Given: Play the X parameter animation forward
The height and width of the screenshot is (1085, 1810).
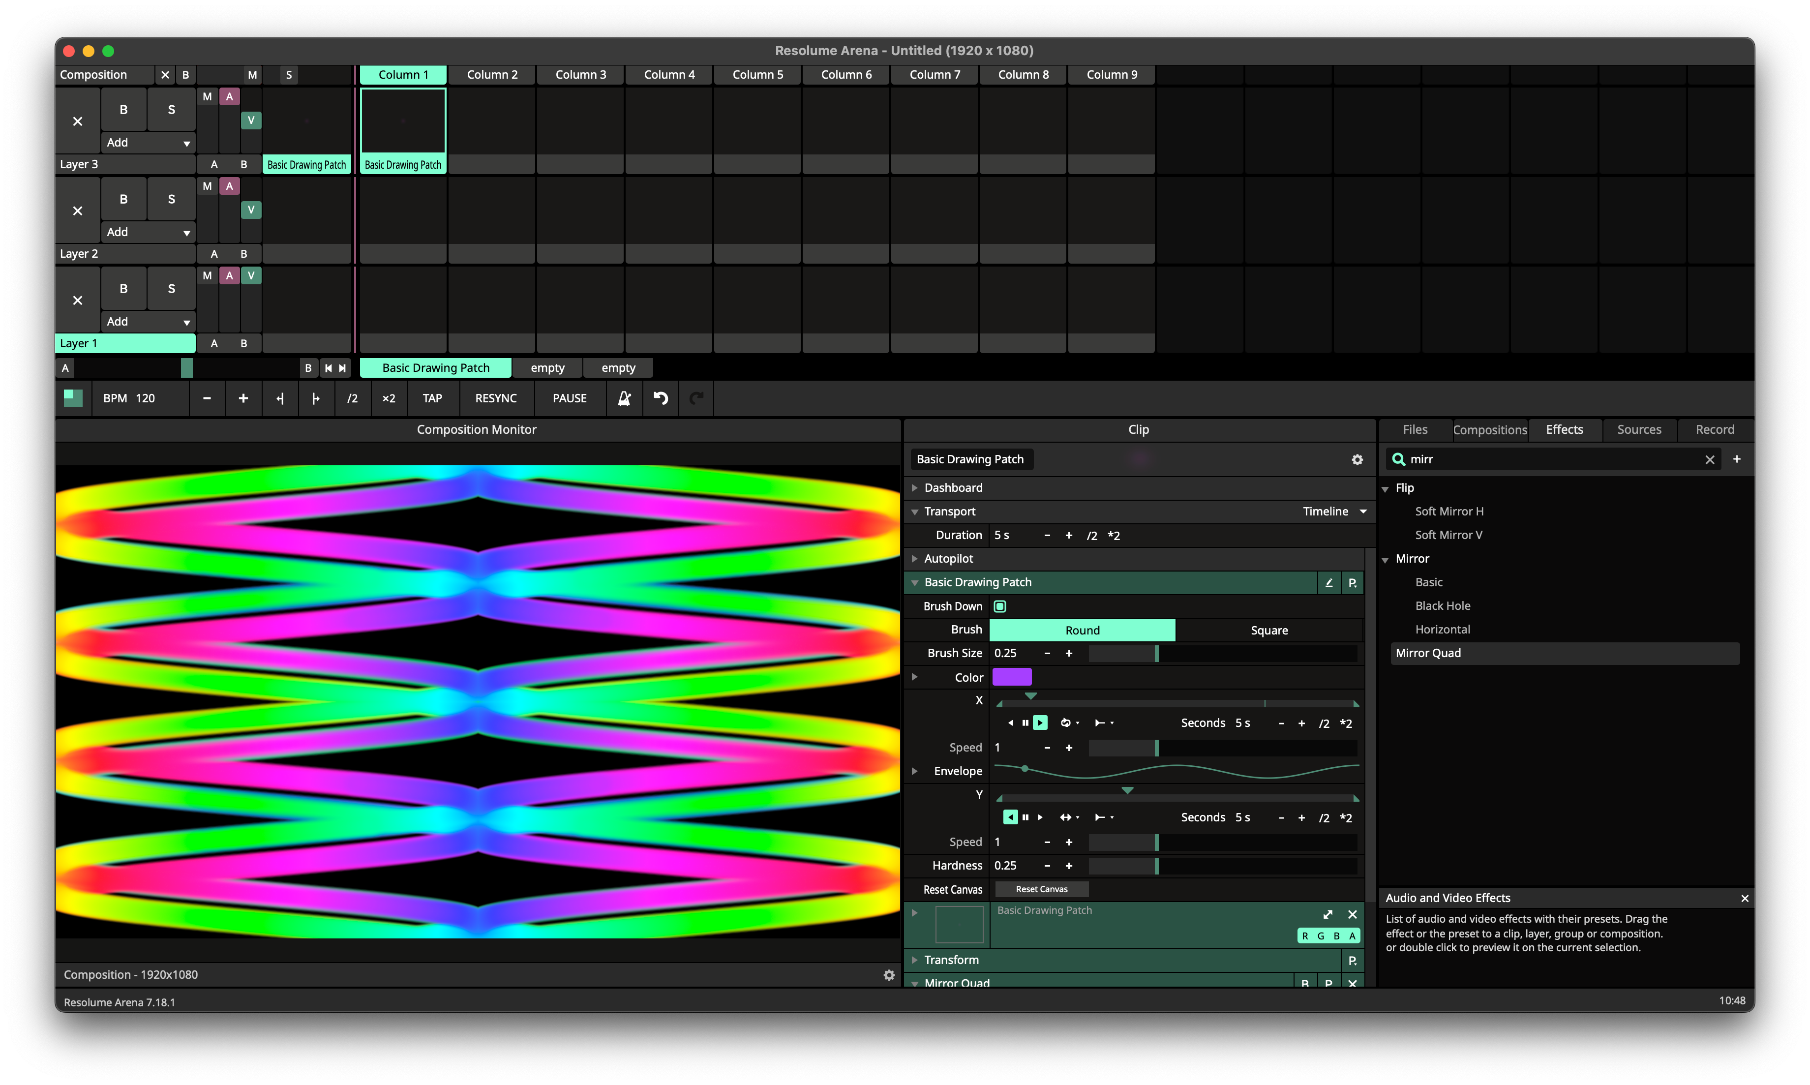Looking at the screenshot, I should (1039, 723).
